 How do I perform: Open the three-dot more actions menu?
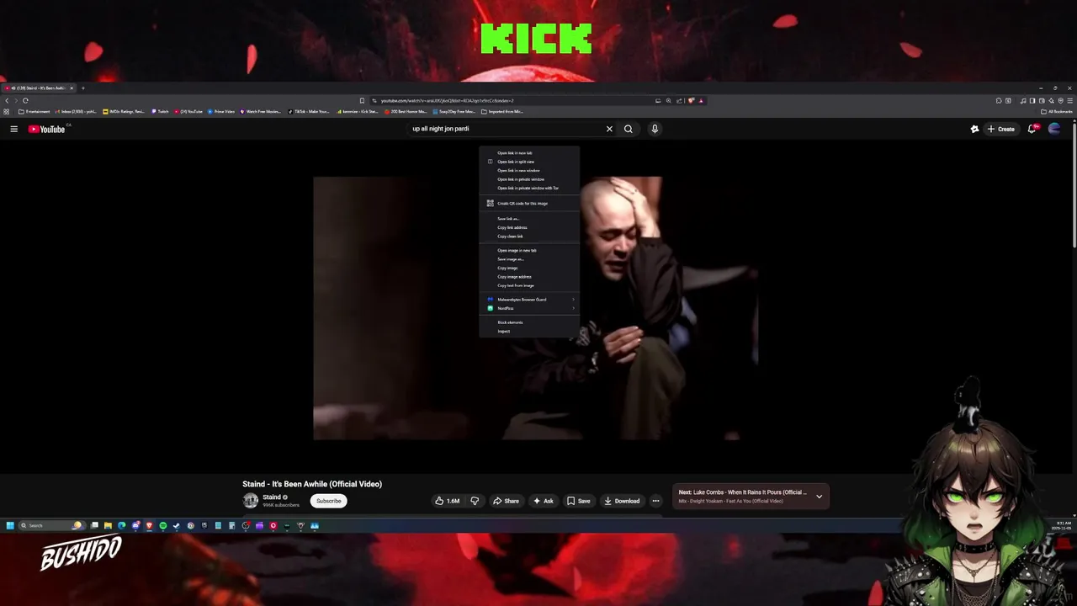655,501
